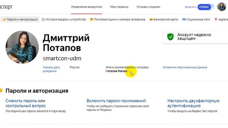This screenshot has height=128, width=228.
Task: Click text Последний раз пароль менялся 4 года назад
Action: 36,111
